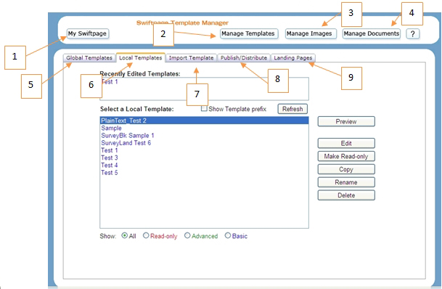Show only Advanced templates
The image size is (442, 289).
click(x=187, y=235)
